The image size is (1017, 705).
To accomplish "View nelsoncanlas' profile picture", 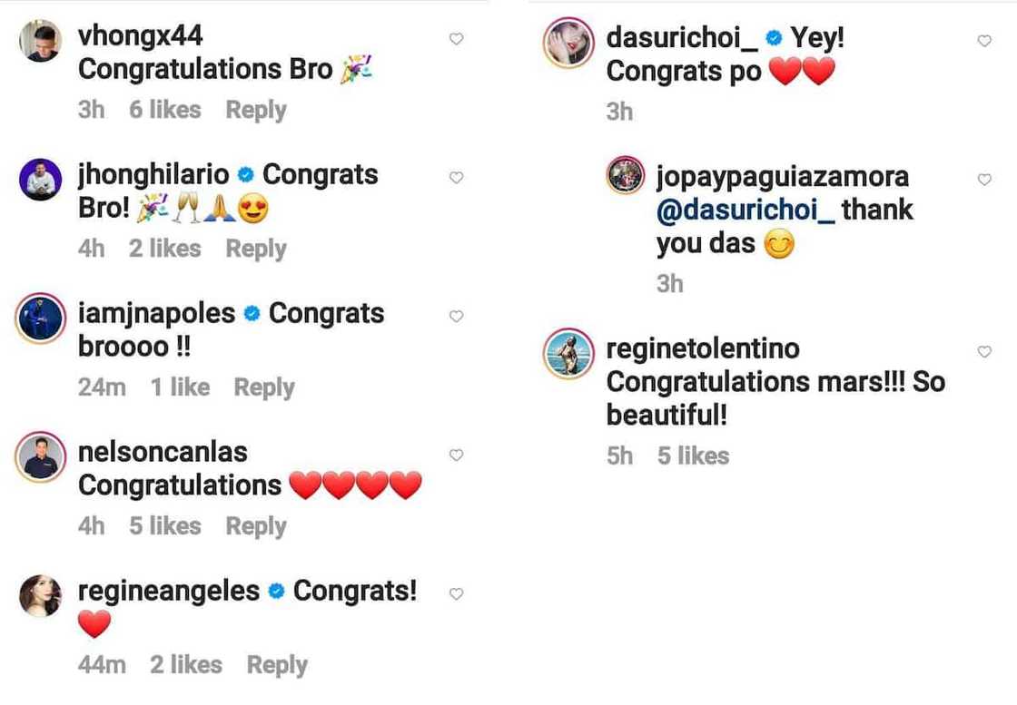I will coord(41,457).
